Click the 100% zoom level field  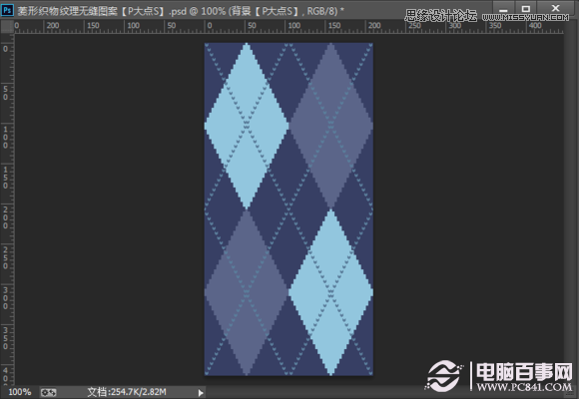20,392
